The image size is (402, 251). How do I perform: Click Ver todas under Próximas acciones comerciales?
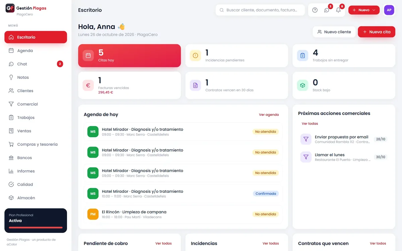(310, 123)
